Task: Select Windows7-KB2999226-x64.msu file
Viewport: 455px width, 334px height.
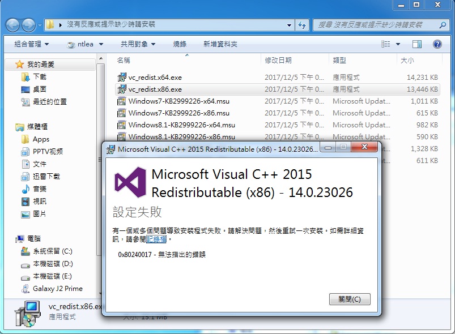Action: pos(278,101)
